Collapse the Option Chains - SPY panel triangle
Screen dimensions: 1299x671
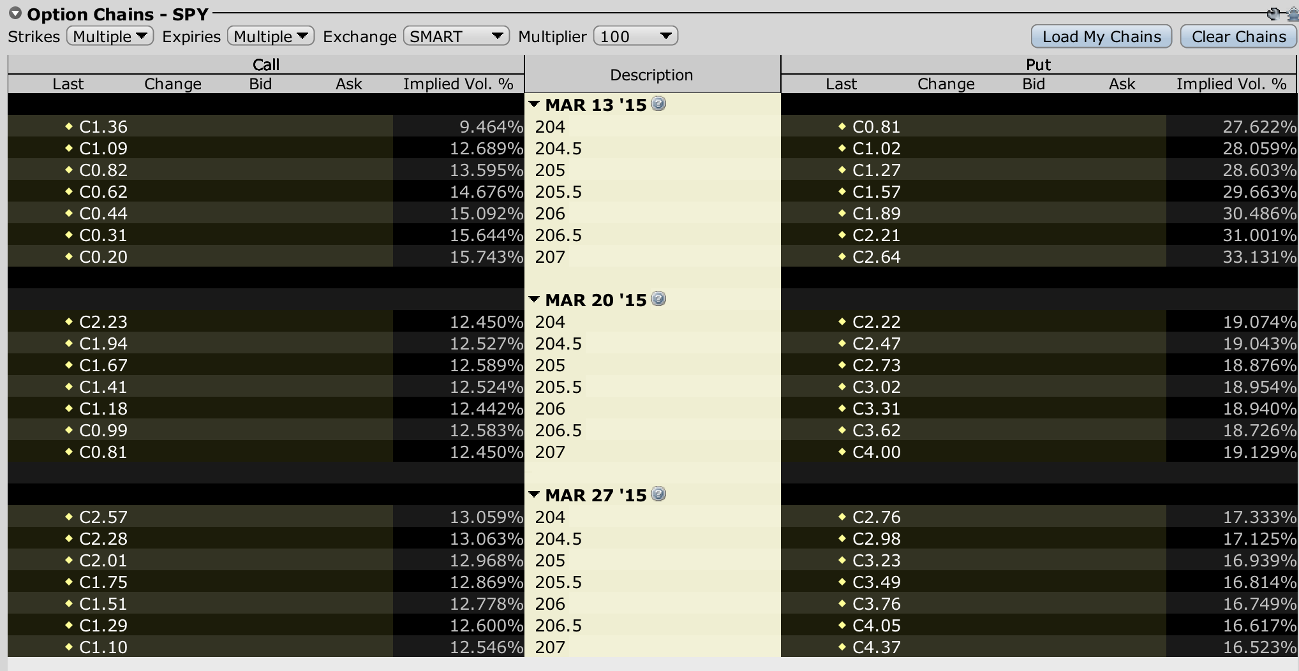[x=15, y=13]
